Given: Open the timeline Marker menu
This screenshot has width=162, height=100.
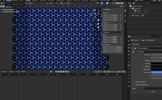Looking at the screenshot, I should point(23,72).
